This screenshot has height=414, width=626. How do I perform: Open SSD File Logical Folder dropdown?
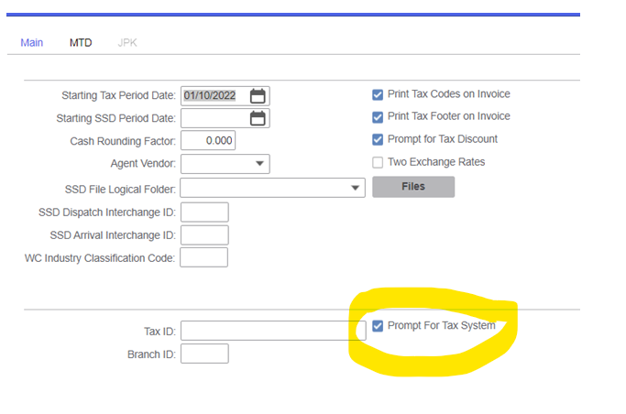coord(356,188)
